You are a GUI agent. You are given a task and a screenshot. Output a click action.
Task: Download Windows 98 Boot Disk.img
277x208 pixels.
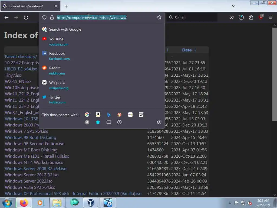[x=30, y=137]
